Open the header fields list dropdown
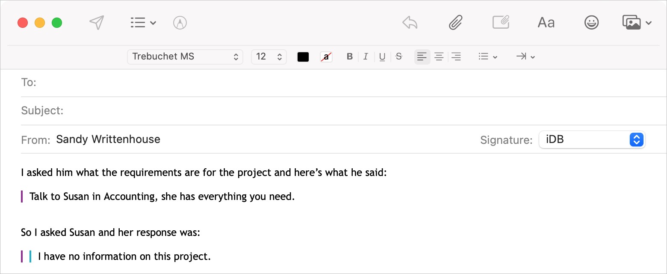Screen dimensions: 667x274 pos(143,23)
